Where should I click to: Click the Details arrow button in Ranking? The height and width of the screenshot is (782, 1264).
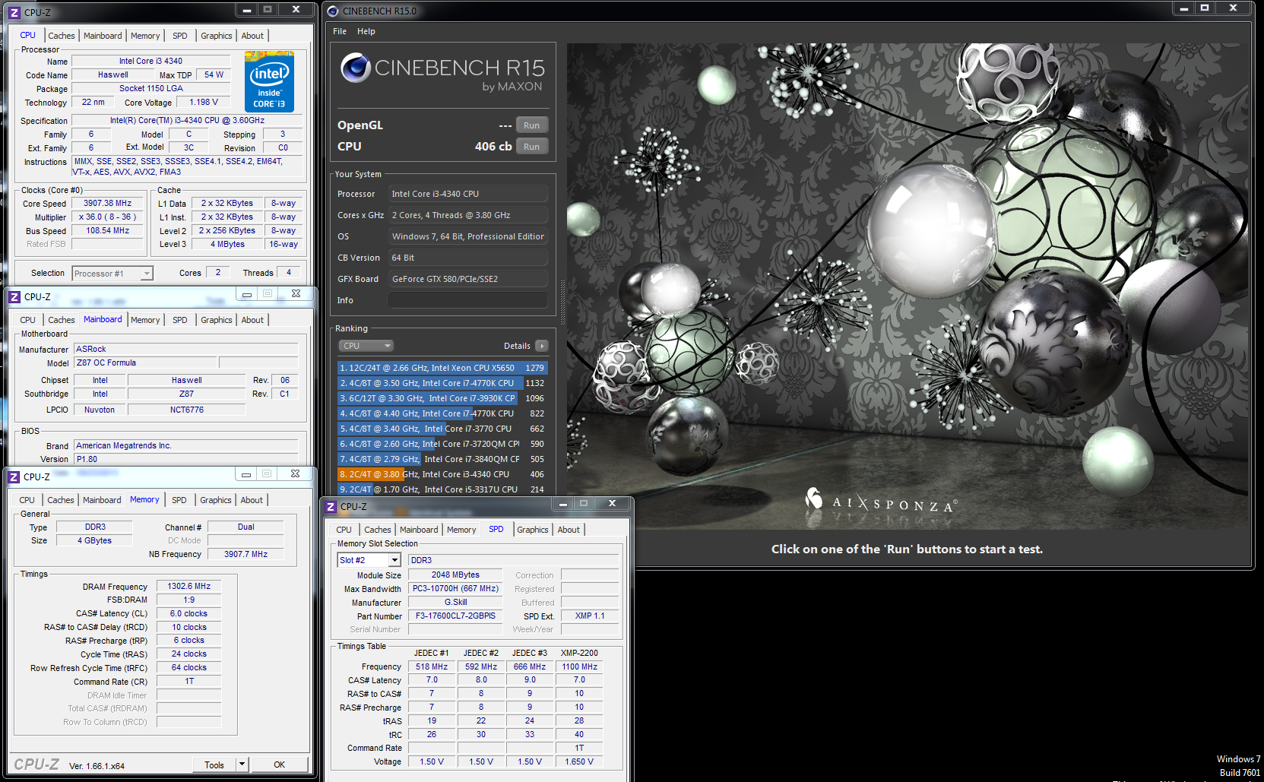click(x=542, y=346)
